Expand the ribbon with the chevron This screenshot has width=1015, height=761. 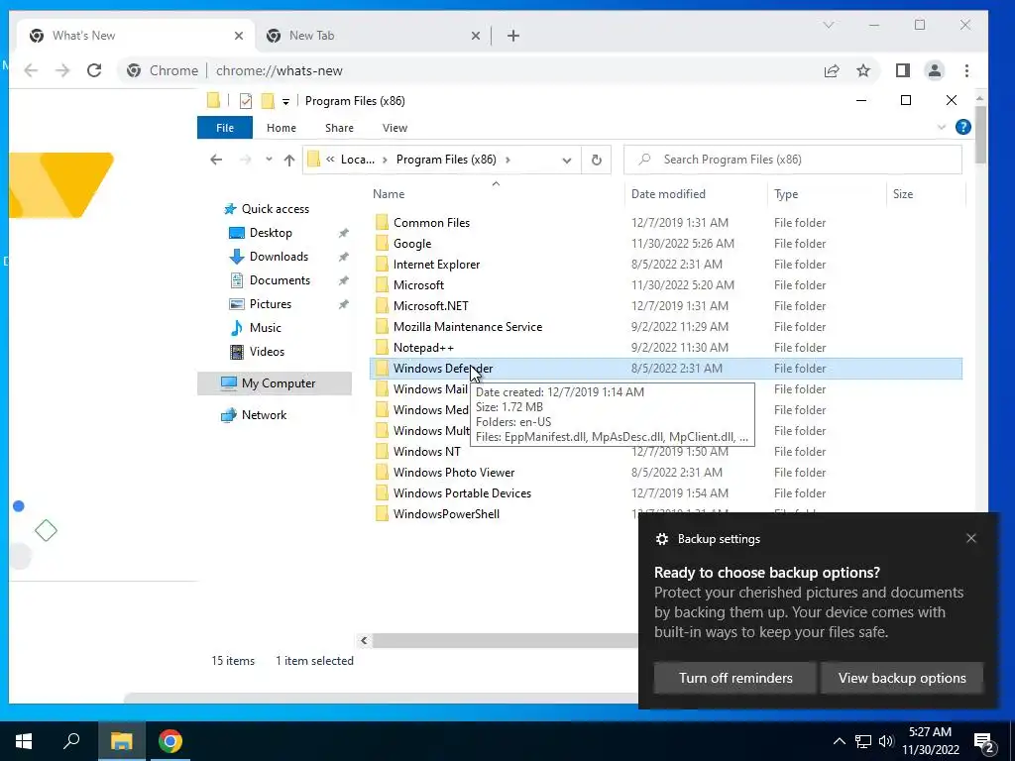[942, 128]
